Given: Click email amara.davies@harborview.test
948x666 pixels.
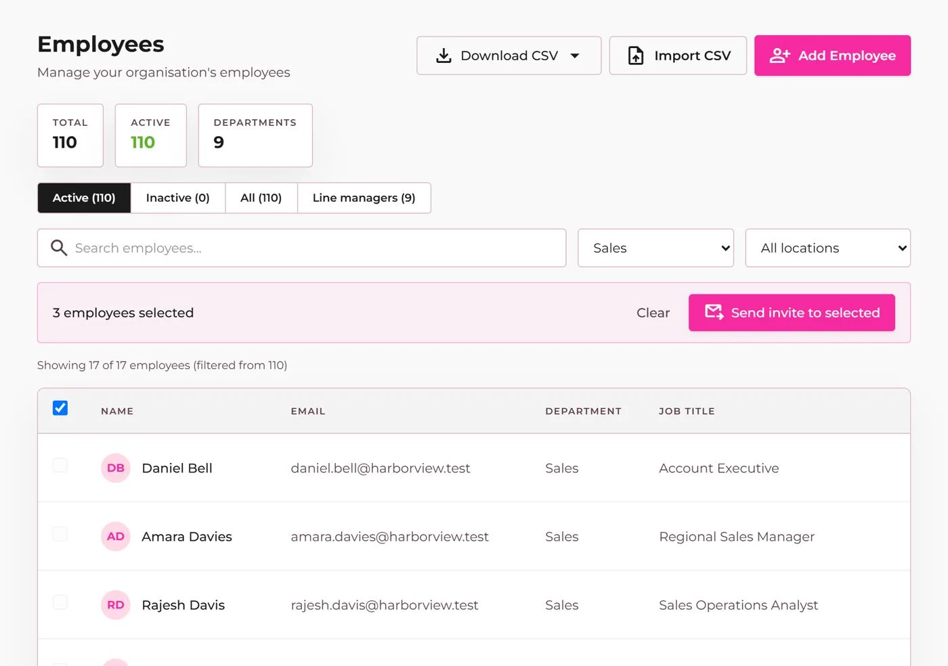Looking at the screenshot, I should point(389,536).
